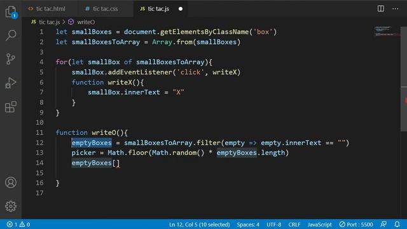Click the 'box' string on line 1

pyautogui.click(x=263, y=32)
